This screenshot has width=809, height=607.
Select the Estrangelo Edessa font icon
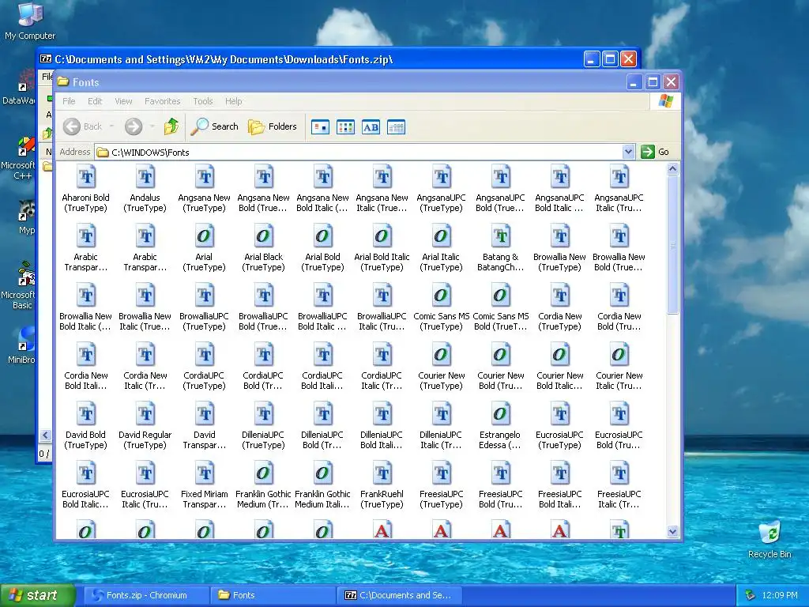pyautogui.click(x=500, y=414)
